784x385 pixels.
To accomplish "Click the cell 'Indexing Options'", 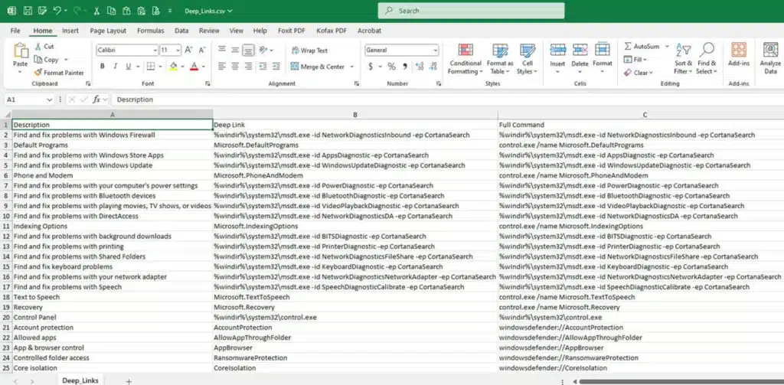I will (113, 226).
